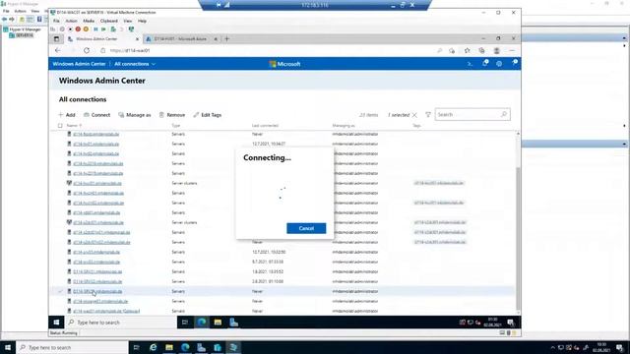Open a new browser tab
This screenshot has height=354, width=630.
click(x=227, y=39)
